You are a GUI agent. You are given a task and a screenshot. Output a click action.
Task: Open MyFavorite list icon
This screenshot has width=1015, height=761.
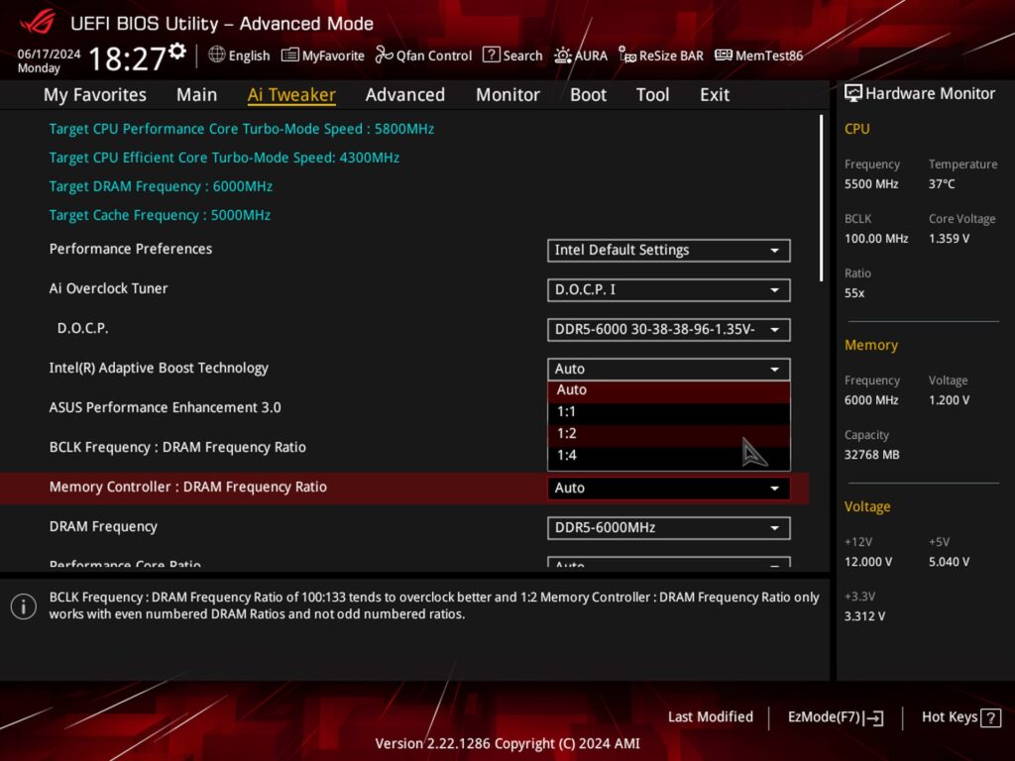point(289,55)
